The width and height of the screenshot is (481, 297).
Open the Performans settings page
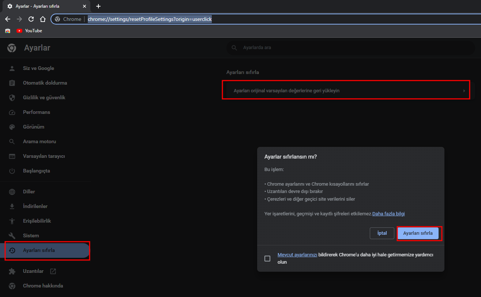tap(37, 112)
